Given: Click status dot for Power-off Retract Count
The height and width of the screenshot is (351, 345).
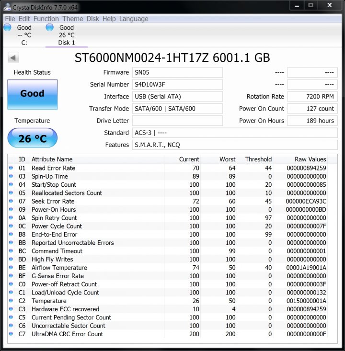Looking at the screenshot, I should (11, 283).
